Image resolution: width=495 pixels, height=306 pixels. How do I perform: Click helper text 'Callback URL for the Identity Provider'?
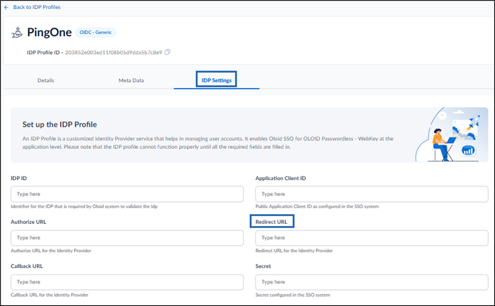coord(50,295)
